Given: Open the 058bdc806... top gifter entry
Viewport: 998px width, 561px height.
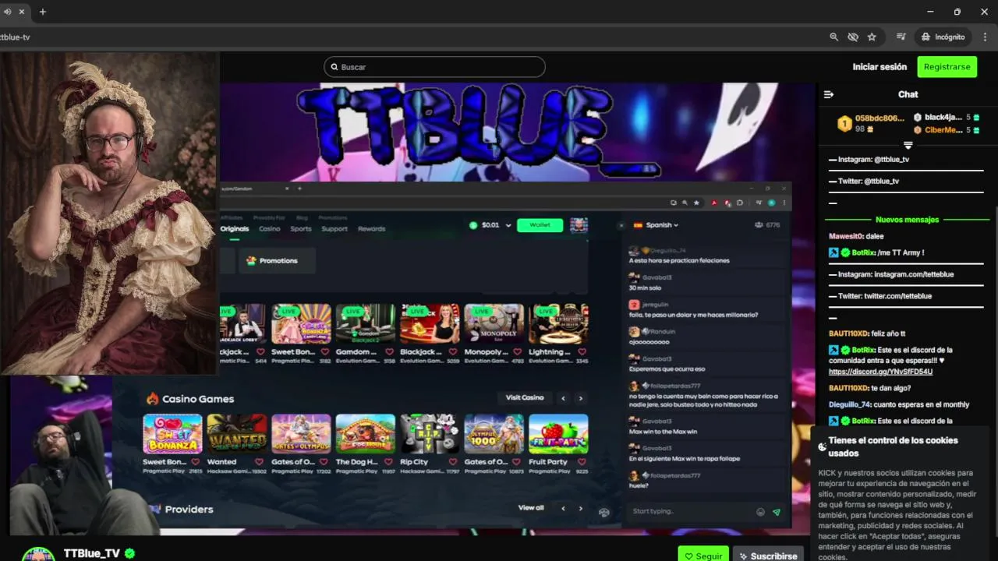Looking at the screenshot, I should pyautogui.click(x=871, y=123).
